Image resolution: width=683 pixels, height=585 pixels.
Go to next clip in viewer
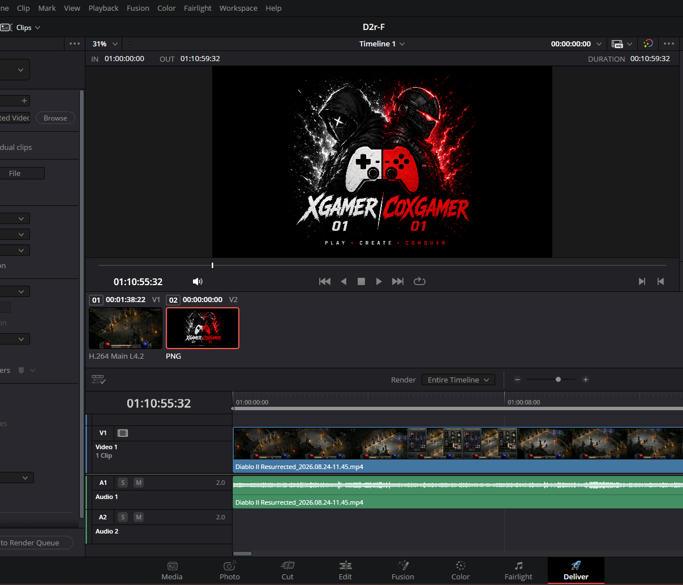pos(642,281)
